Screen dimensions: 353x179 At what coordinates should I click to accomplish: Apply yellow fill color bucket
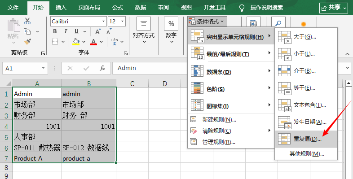[x=76, y=42]
